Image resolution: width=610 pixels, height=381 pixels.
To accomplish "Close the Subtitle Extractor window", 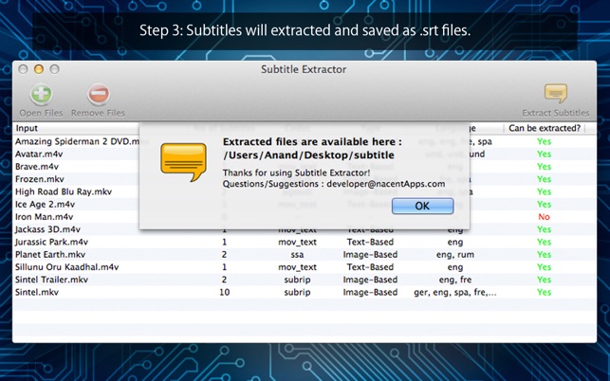I will click(23, 69).
